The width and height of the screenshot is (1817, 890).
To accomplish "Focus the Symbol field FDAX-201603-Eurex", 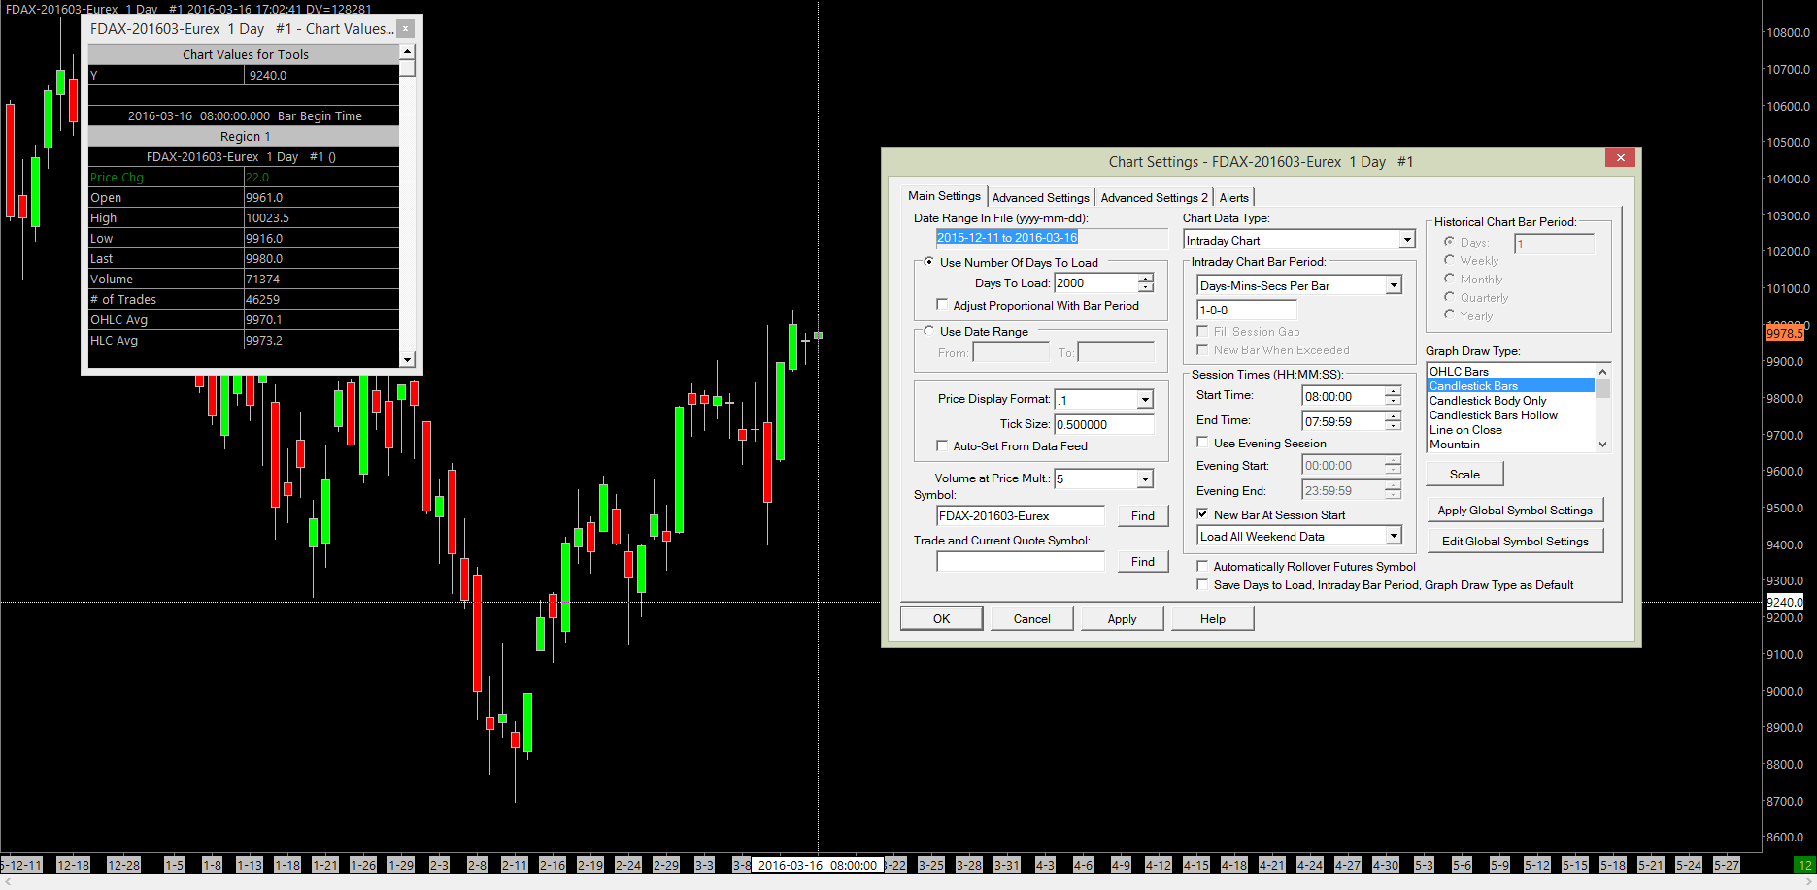I will point(1021,515).
